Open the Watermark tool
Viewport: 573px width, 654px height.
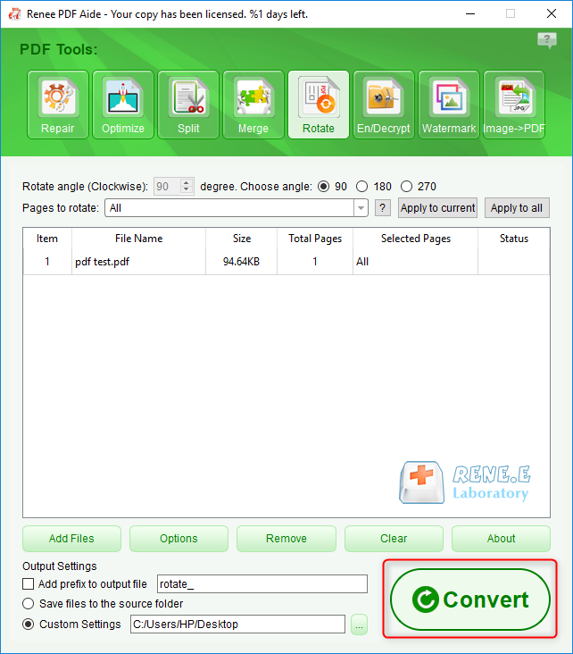click(x=449, y=105)
